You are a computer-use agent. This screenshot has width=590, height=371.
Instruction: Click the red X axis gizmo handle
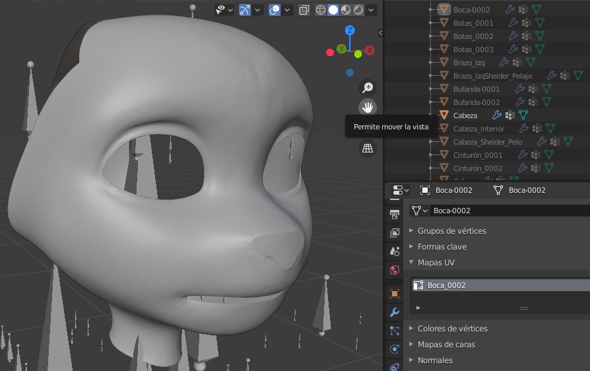coord(370,50)
